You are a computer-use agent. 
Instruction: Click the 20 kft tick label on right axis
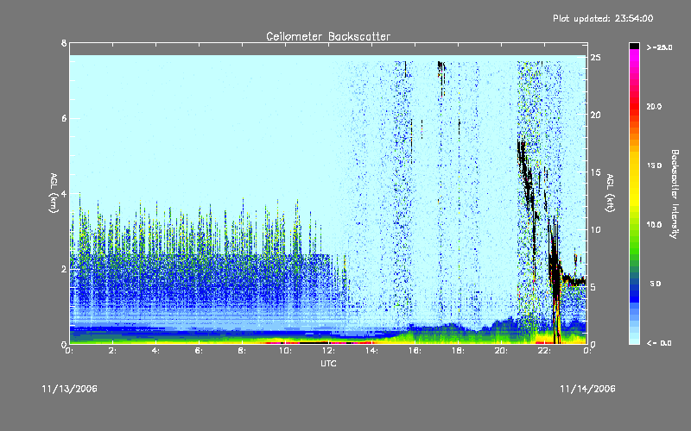[595, 116]
